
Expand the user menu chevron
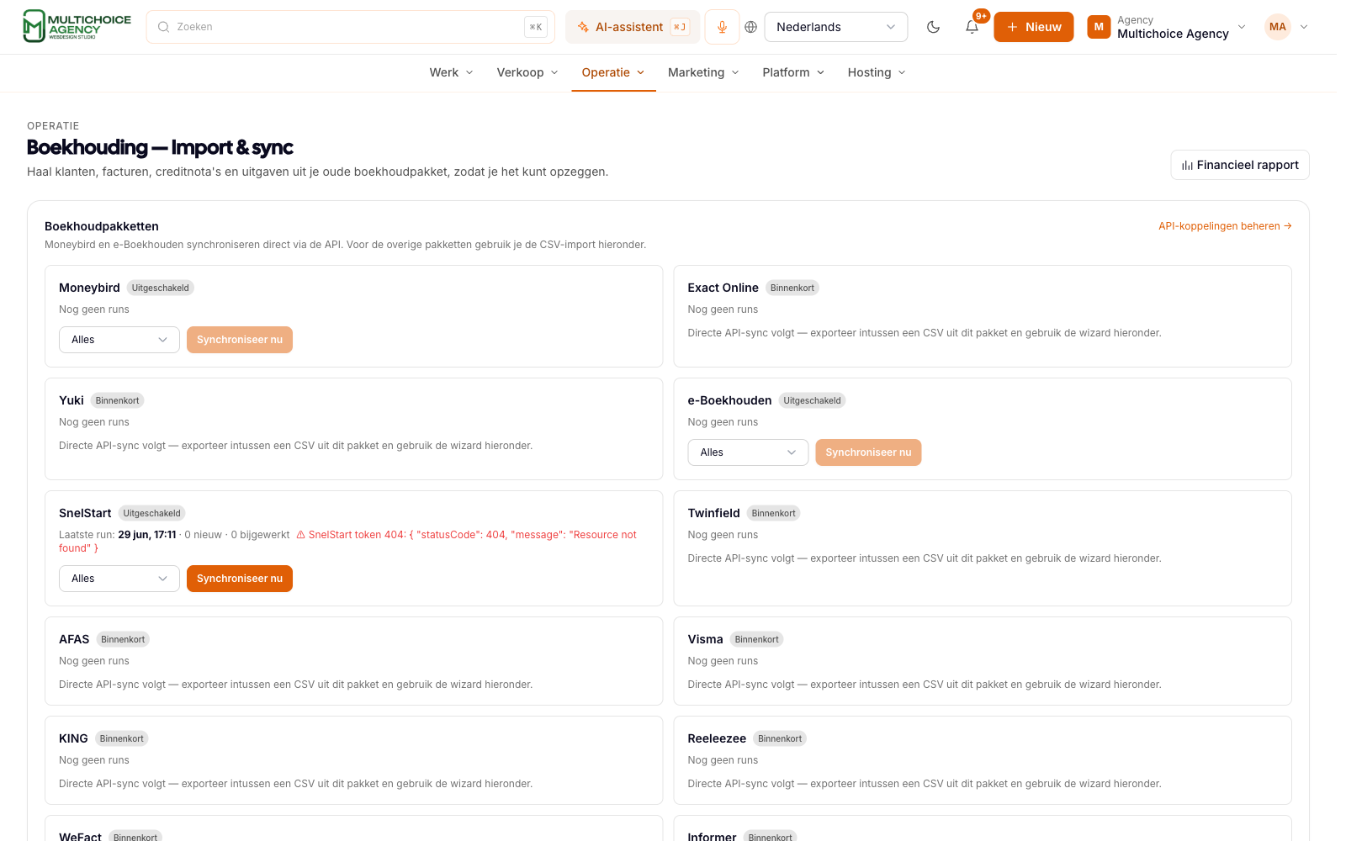(1304, 27)
